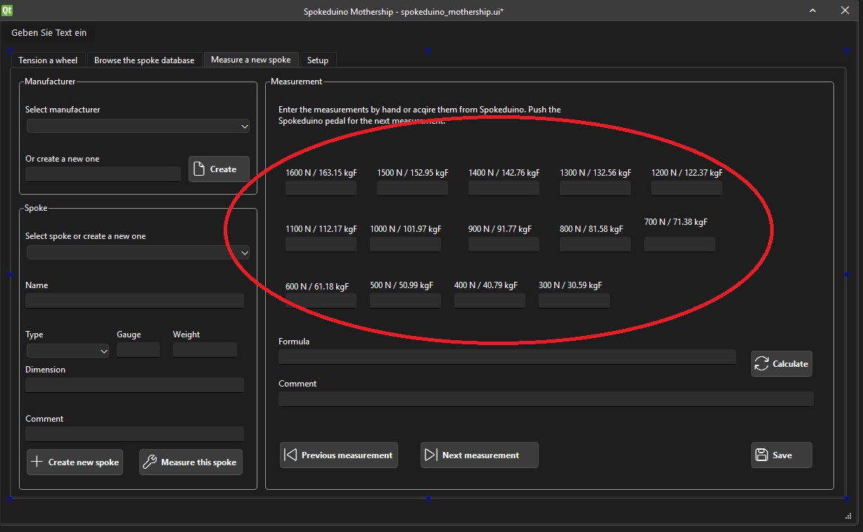Click the plus icon on Create new spoke

click(37, 462)
